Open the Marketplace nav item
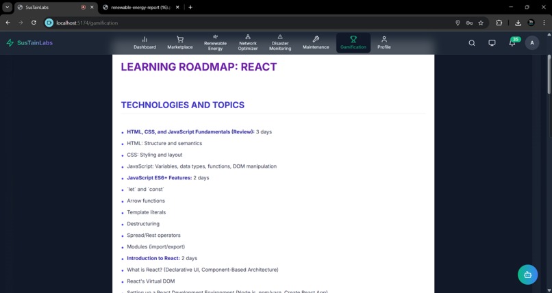This screenshot has width=552, height=293. point(180,43)
